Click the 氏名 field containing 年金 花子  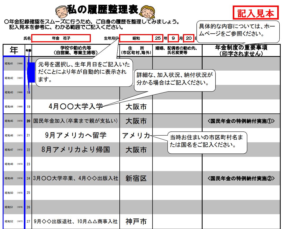point(61,38)
